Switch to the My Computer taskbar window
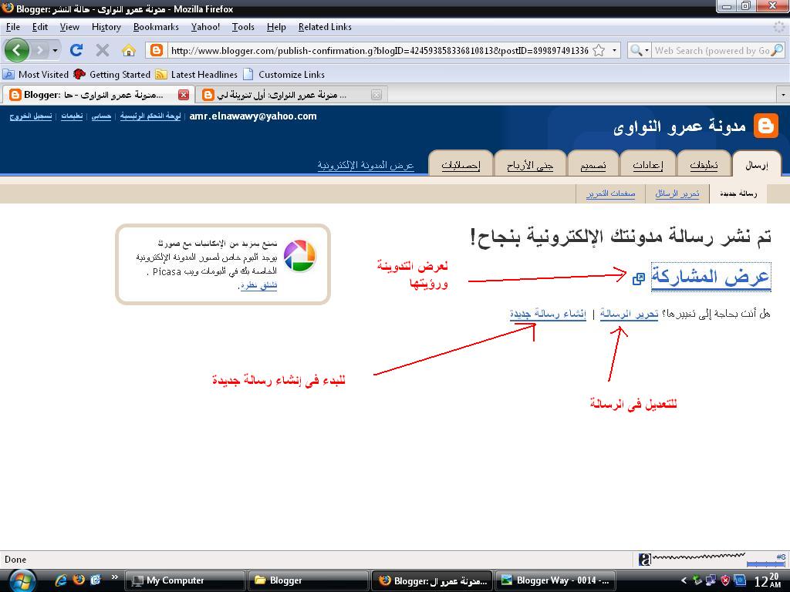Screen dimensions: 790x592 click(x=184, y=580)
